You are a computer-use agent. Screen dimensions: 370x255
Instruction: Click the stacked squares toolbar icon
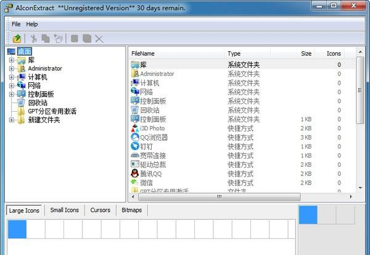coord(87,38)
